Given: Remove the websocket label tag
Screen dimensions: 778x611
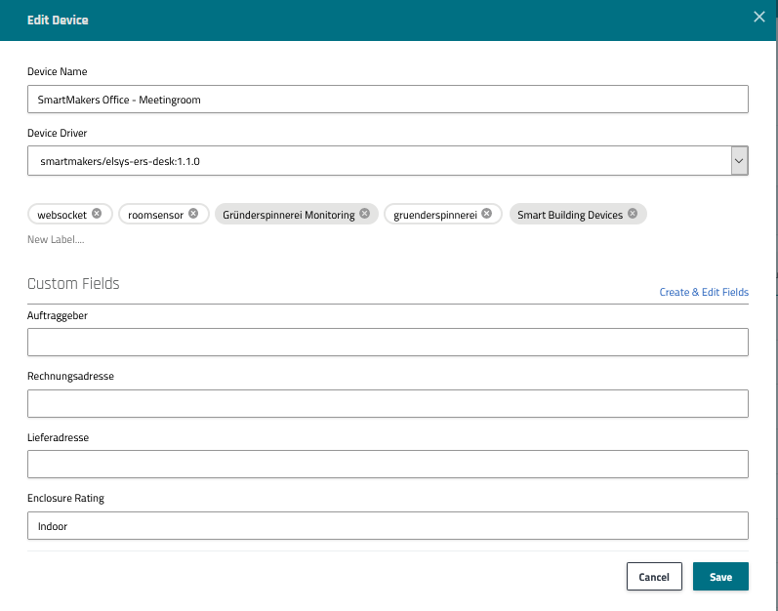Looking at the screenshot, I should click(x=97, y=214).
